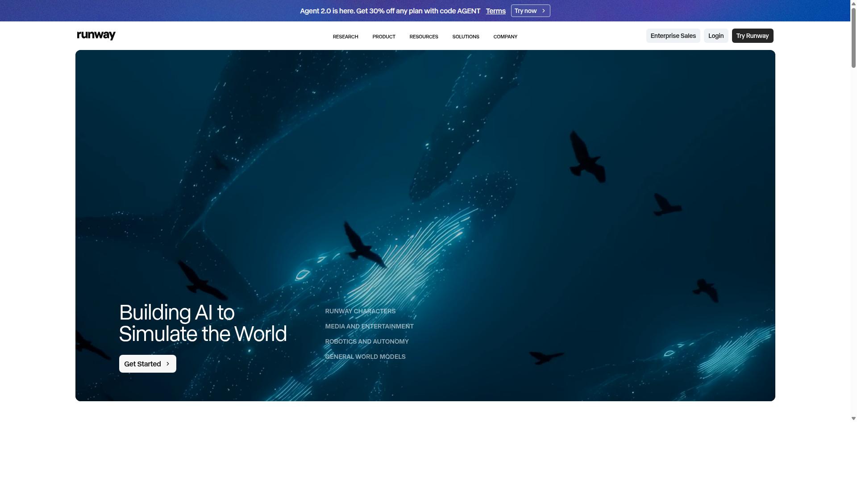This screenshot has width=857, height=482.
Task: Click the scrollbar down arrow
Action: 853,419
